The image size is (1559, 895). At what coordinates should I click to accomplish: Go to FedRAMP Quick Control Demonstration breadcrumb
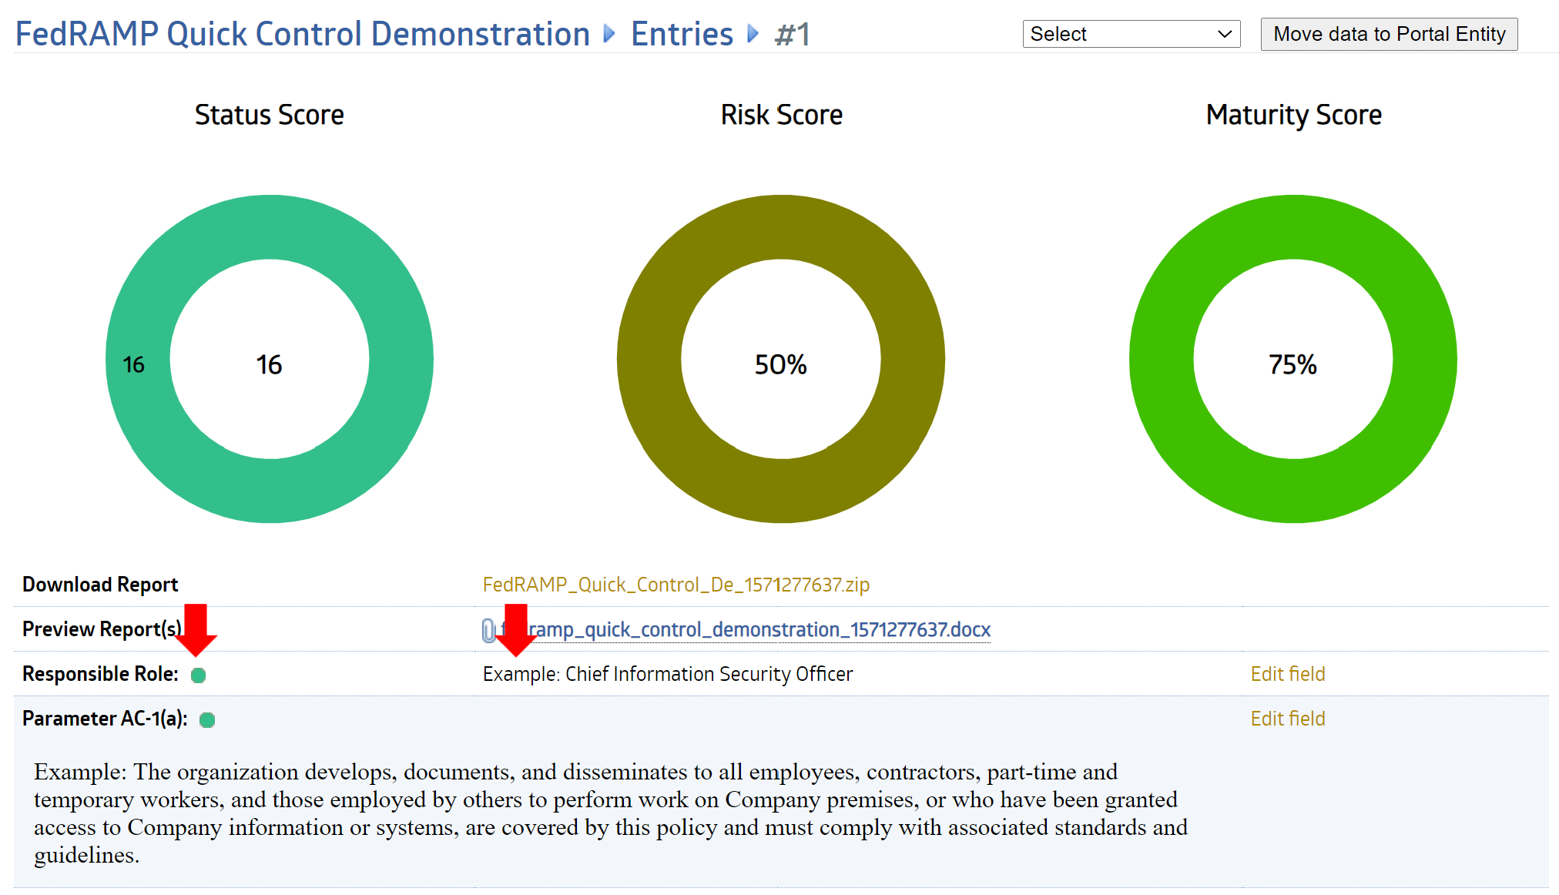303,34
